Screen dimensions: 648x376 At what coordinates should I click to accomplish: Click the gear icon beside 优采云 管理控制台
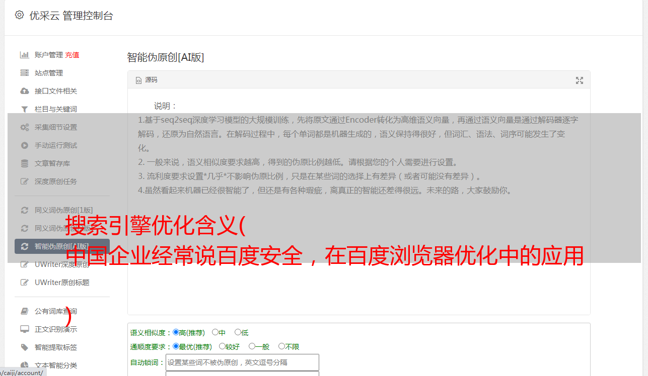coord(19,15)
